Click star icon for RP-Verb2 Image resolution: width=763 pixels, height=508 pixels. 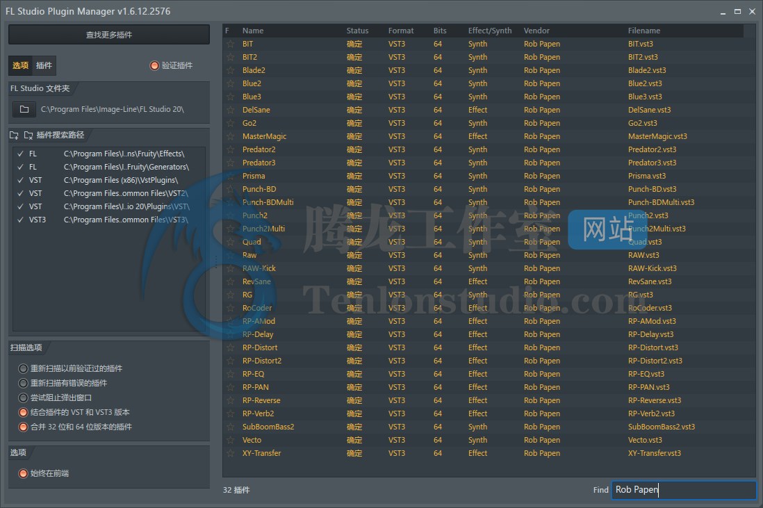230,413
